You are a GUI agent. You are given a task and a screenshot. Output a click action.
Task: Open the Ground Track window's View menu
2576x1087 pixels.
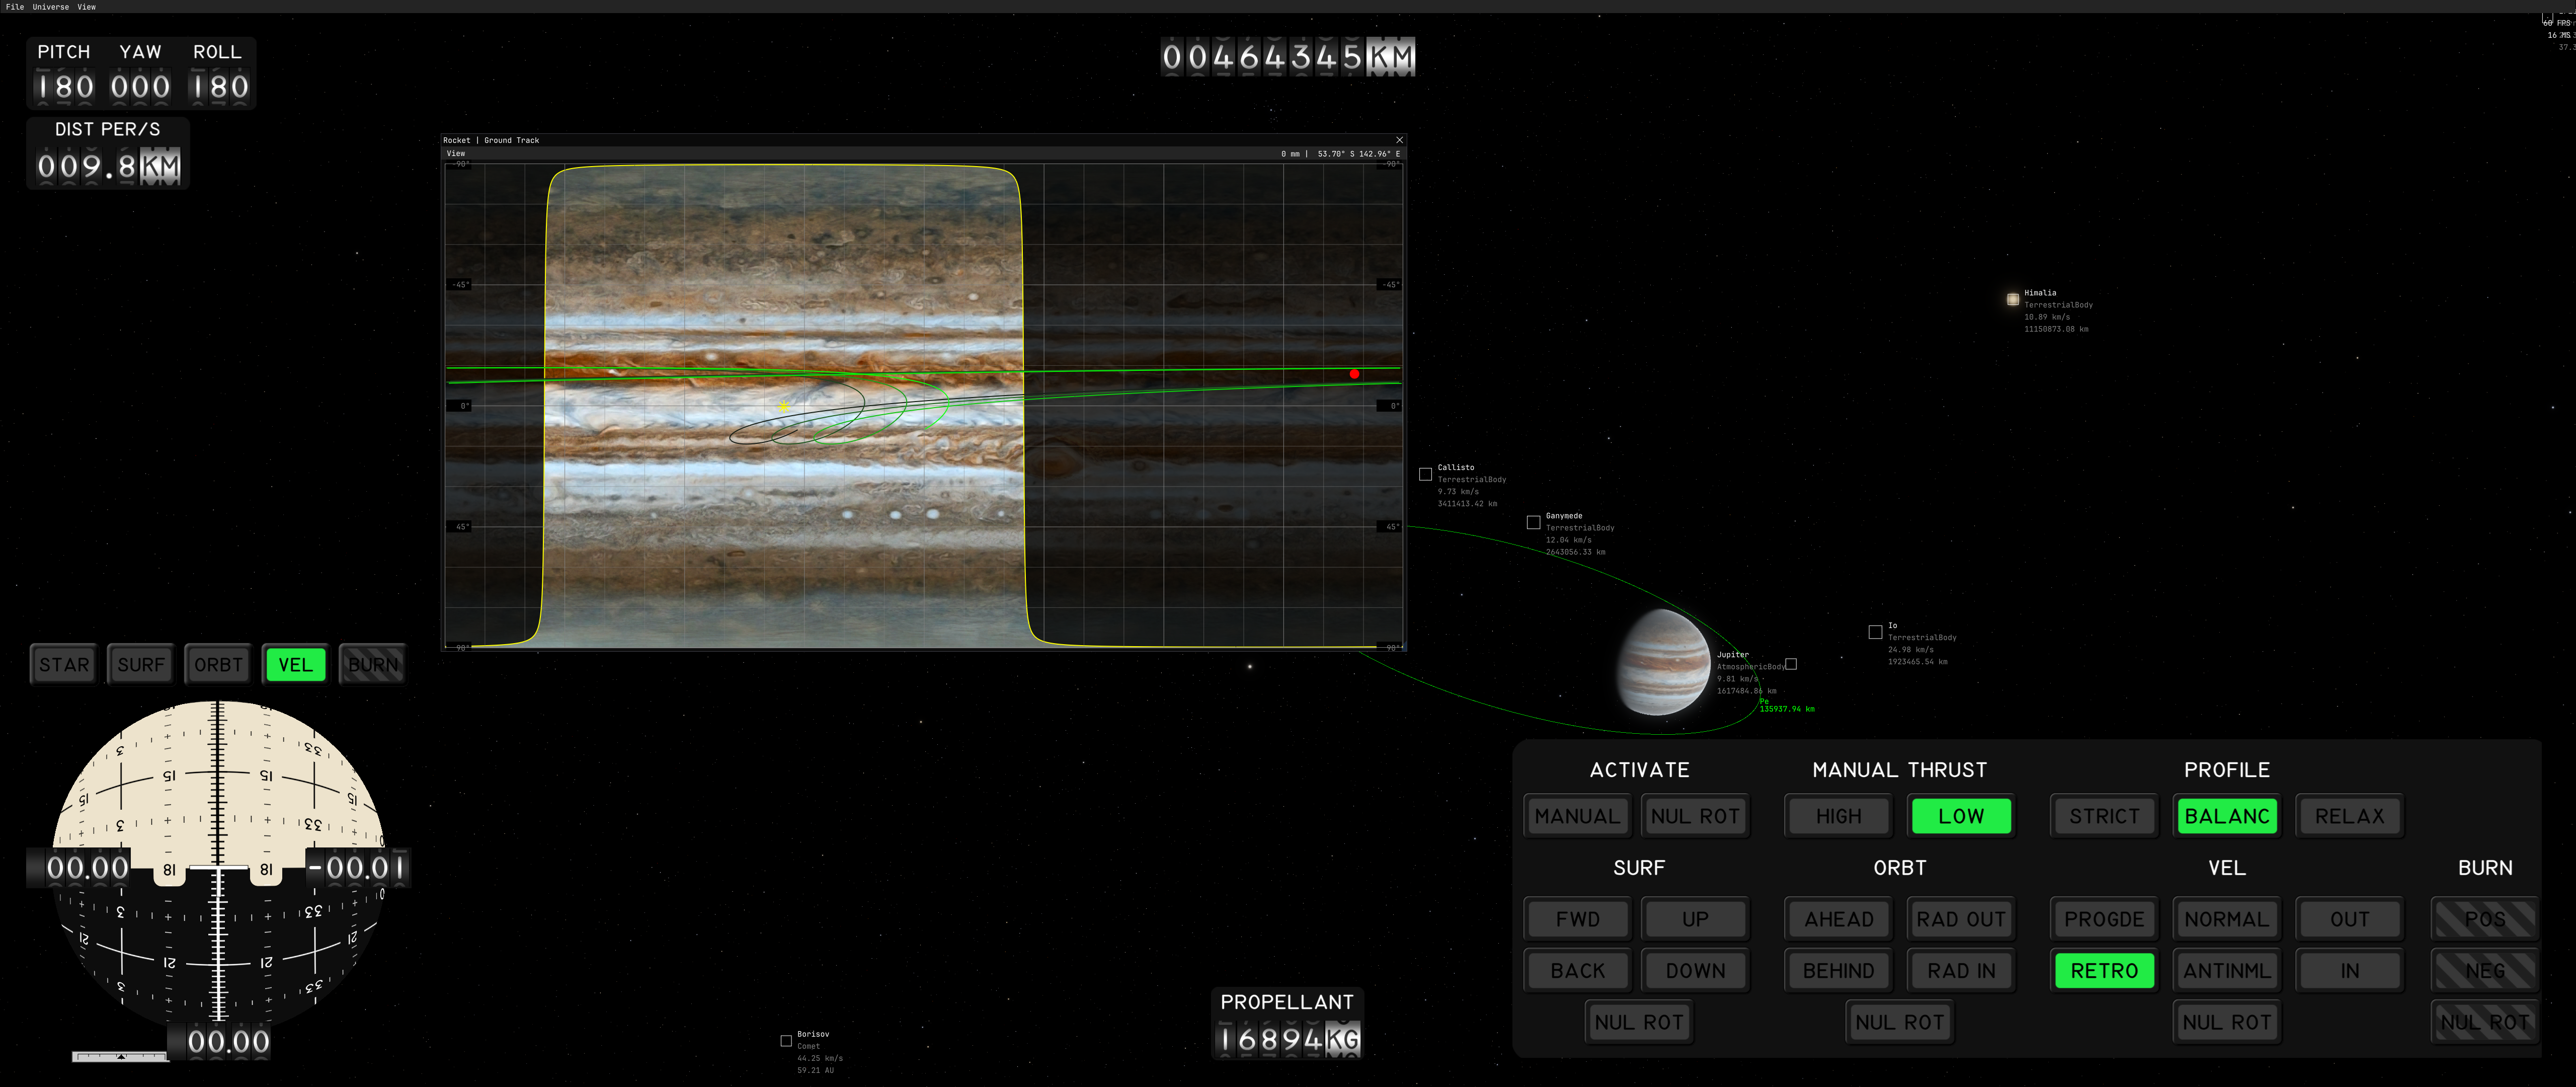456,153
